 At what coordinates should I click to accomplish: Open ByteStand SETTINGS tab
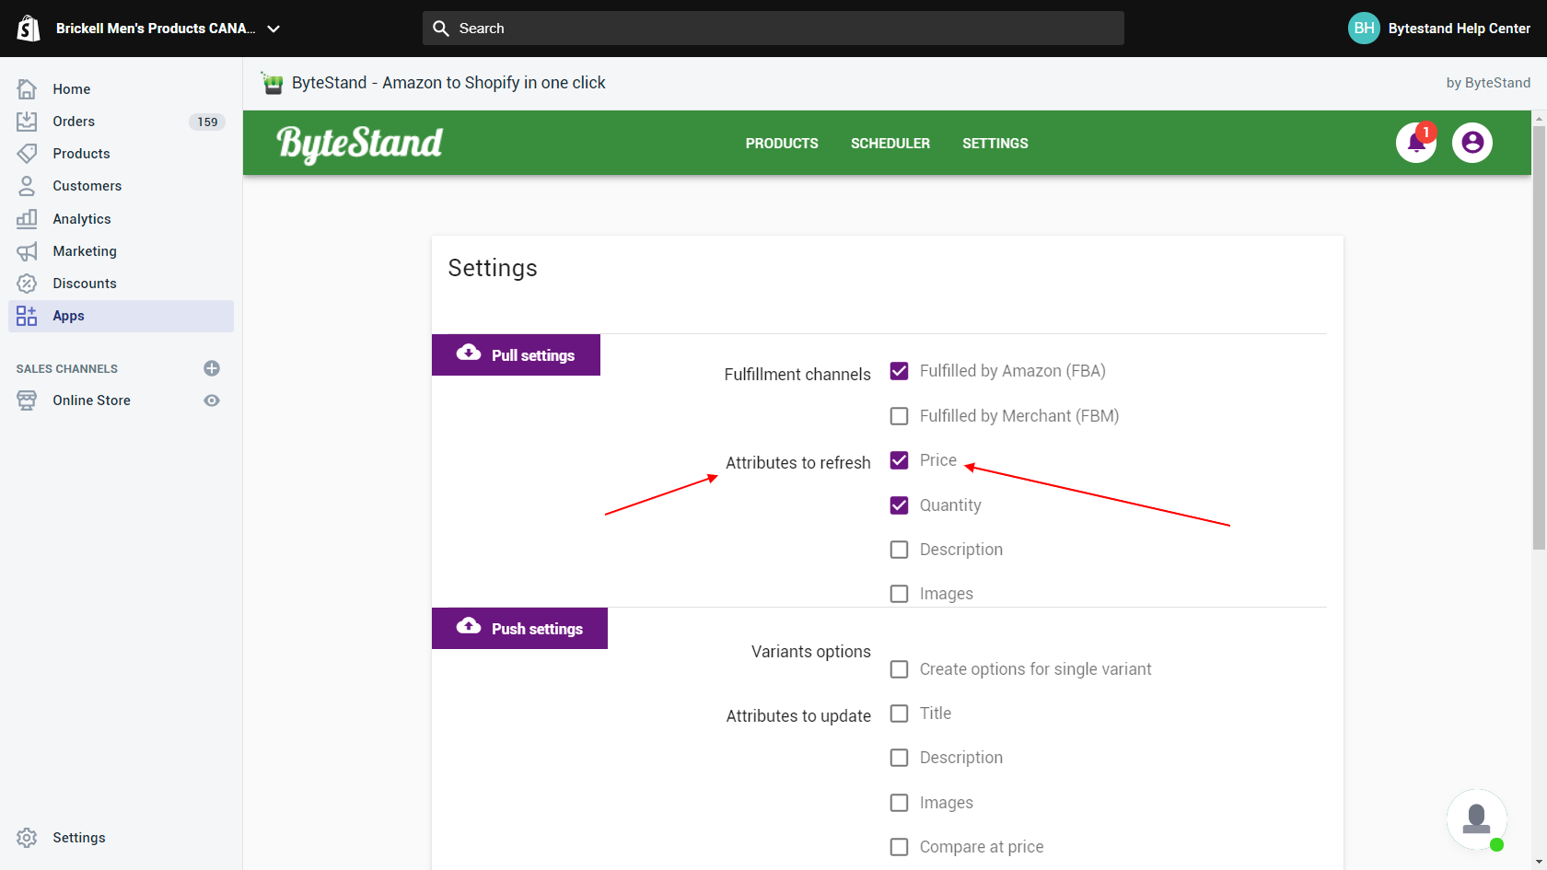(x=995, y=144)
